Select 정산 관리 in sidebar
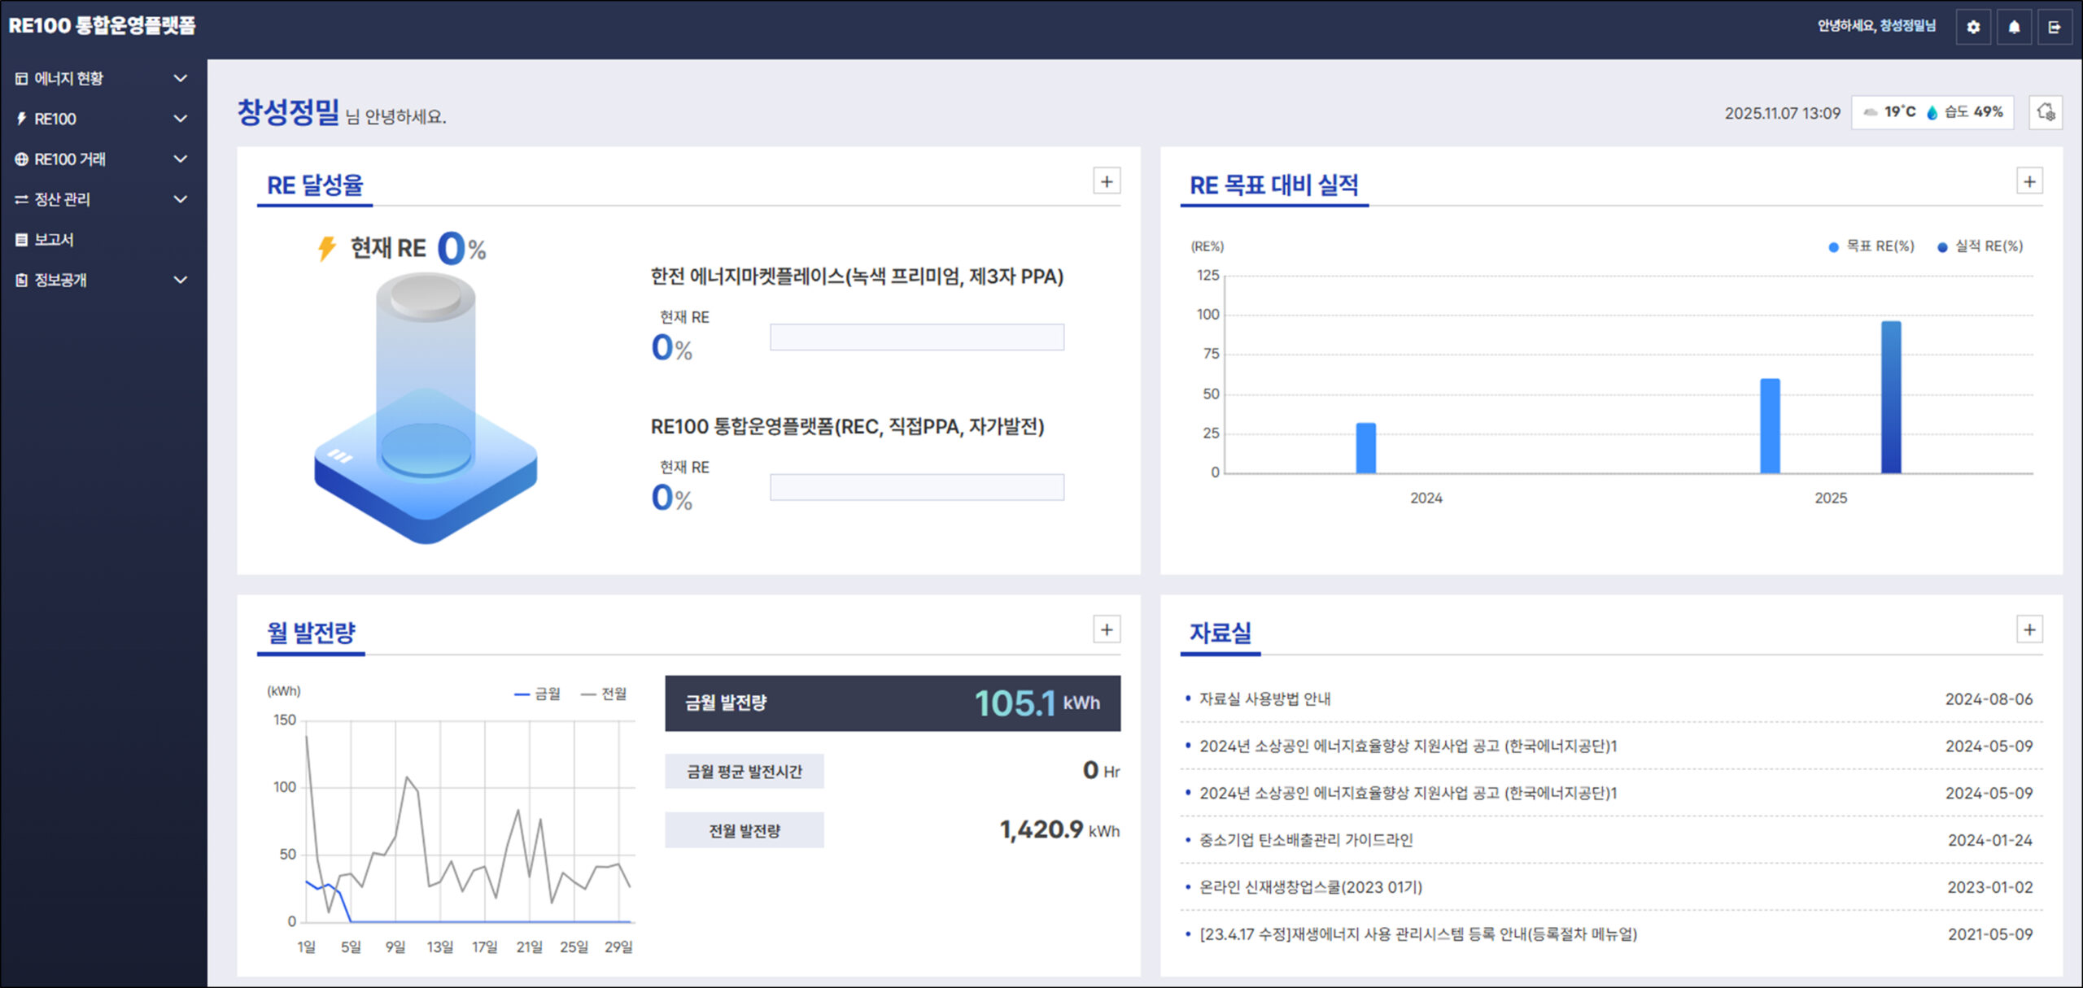 coord(62,199)
